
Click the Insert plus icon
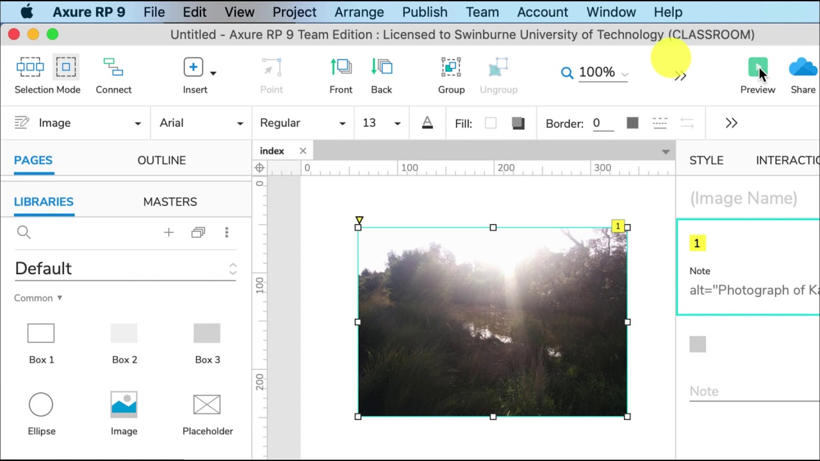[193, 67]
